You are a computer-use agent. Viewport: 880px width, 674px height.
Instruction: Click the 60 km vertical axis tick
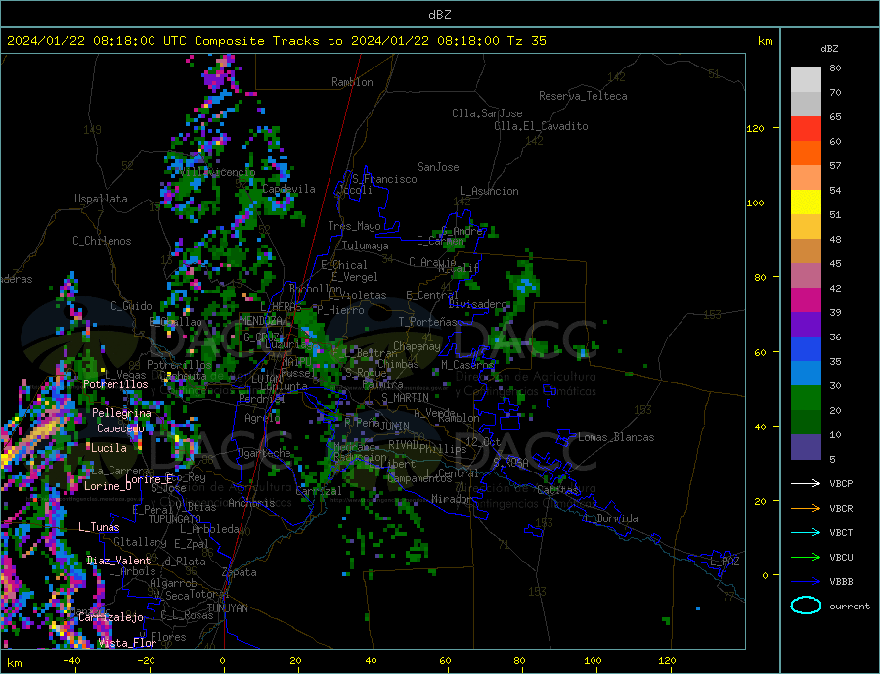coord(760,352)
